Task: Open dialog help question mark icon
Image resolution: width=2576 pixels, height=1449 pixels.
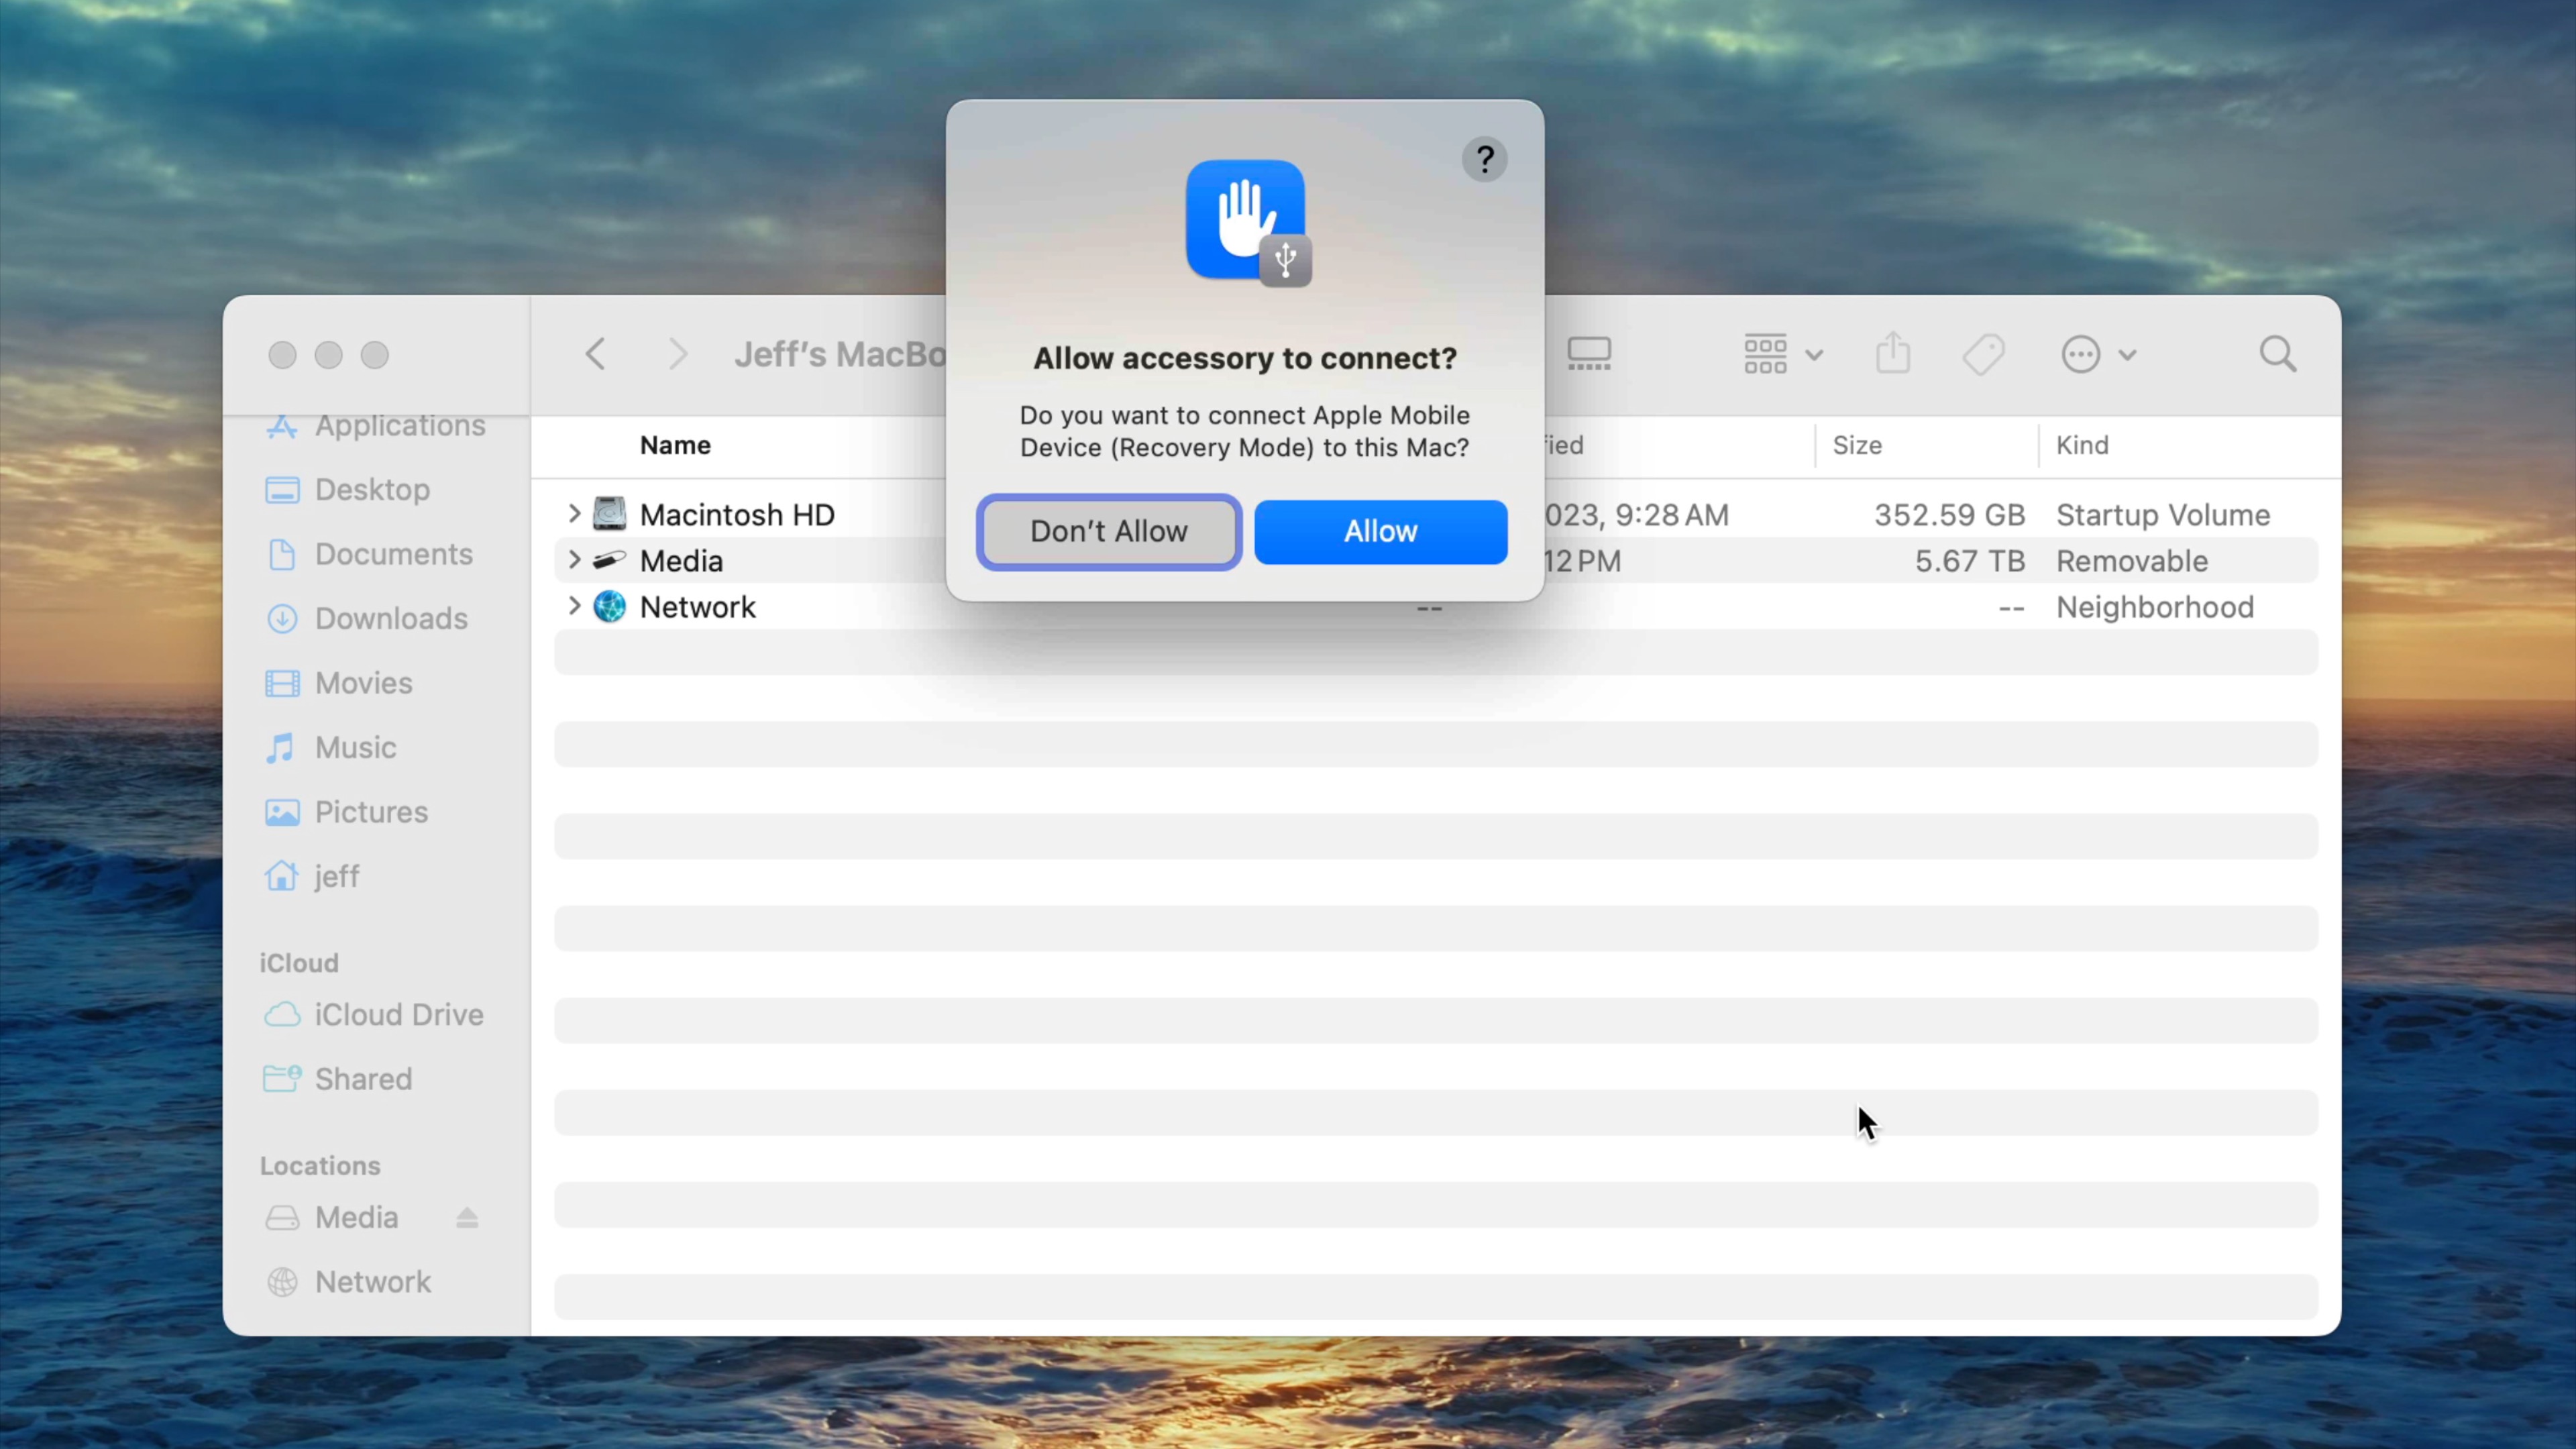Action: (x=1484, y=159)
